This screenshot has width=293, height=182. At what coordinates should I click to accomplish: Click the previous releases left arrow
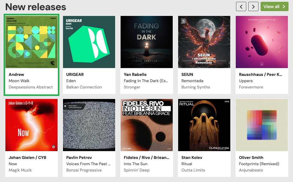[241, 6]
